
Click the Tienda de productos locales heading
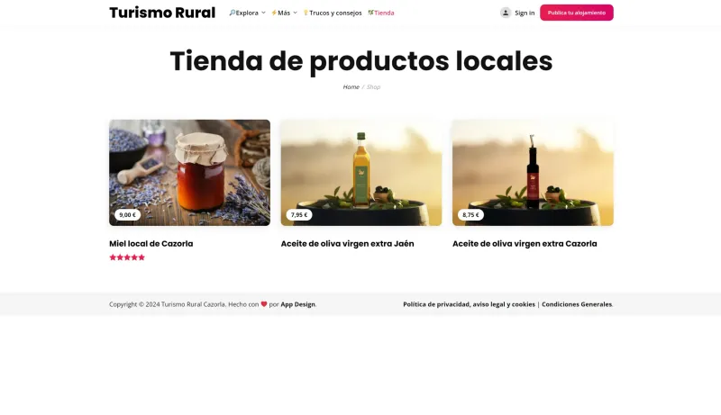[361, 61]
